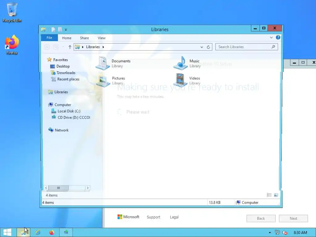The width and height of the screenshot is (316, 237).
Task: Click the navigation pane scrollbar left arrow
Action: pyautogui.click(x=46, y=188)
